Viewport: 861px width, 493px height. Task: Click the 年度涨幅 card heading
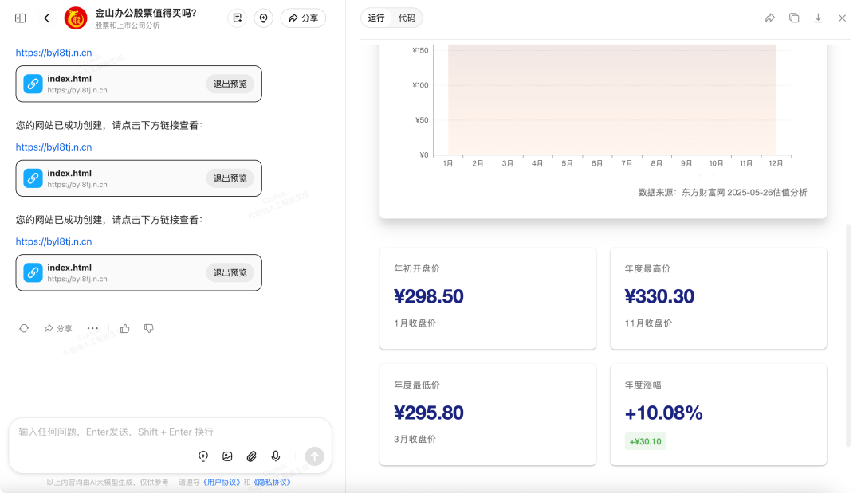coord(643,385)
